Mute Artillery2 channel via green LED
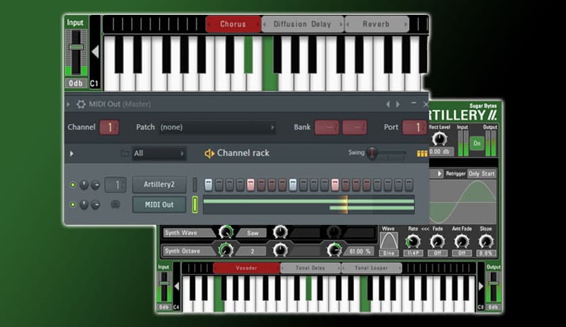Image resolution: width=566 pixels, height=327 pixels. pos(72,185)
